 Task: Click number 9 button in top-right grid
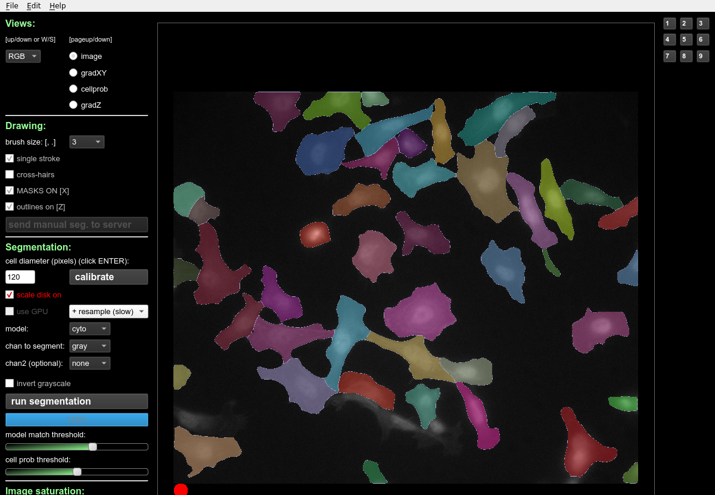point(703,57)
